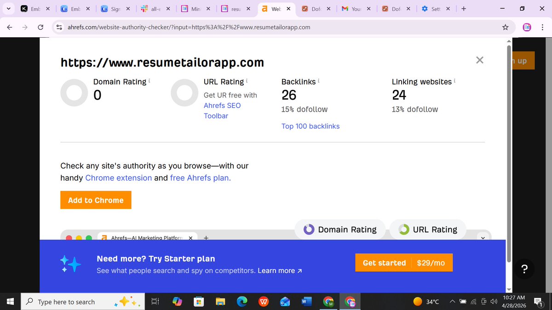Open site information icon in address bar

pos(59,27)
